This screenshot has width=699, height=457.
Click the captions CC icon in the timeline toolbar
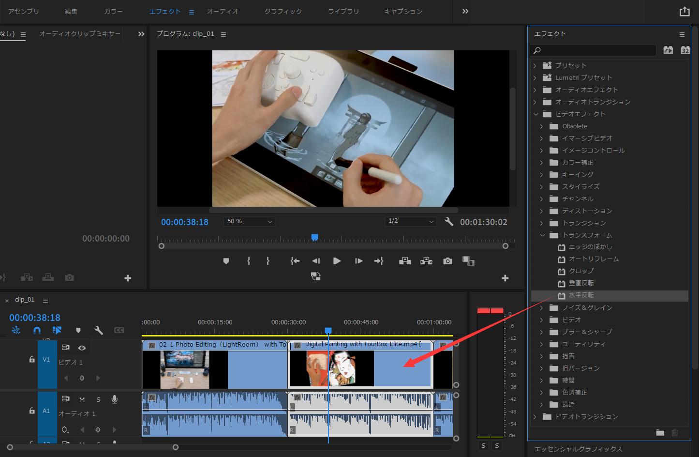coord(119,330)
